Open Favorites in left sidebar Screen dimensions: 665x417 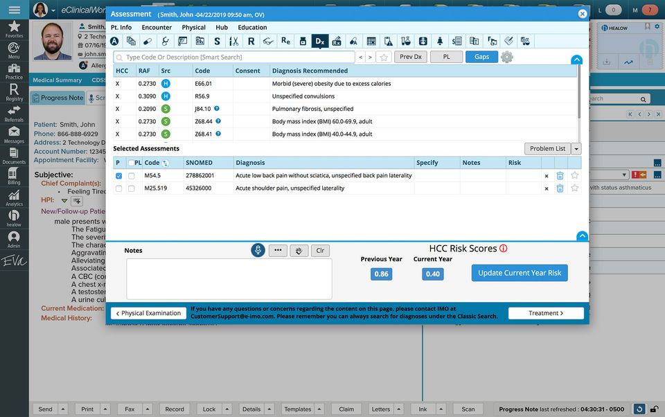[x=14, y=29]
